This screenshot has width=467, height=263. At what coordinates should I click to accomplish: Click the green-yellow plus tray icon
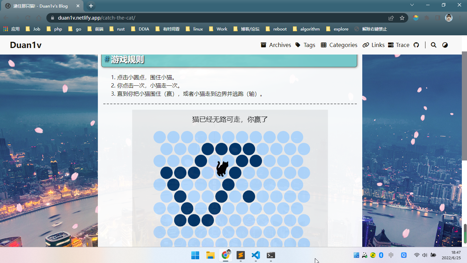(x=373, y=255)
